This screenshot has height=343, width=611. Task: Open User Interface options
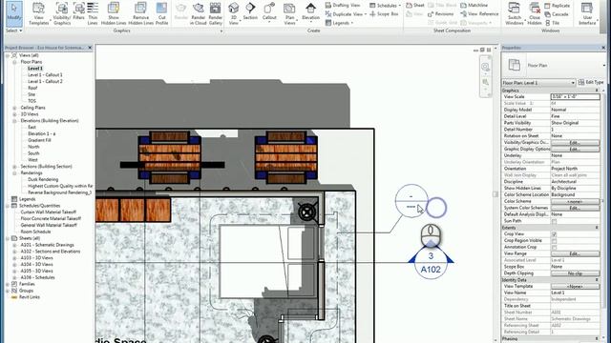point(587,13)
